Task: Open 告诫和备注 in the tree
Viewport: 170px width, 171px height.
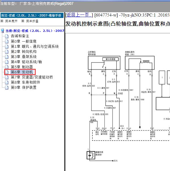Action: point(20,36)
